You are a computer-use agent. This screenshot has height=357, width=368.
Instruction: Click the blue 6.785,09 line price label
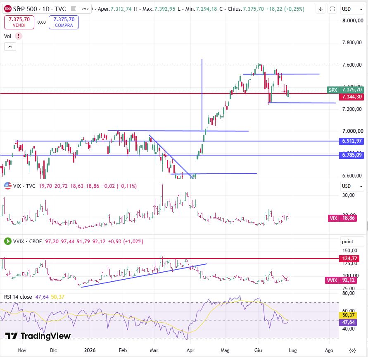point(351,155)
